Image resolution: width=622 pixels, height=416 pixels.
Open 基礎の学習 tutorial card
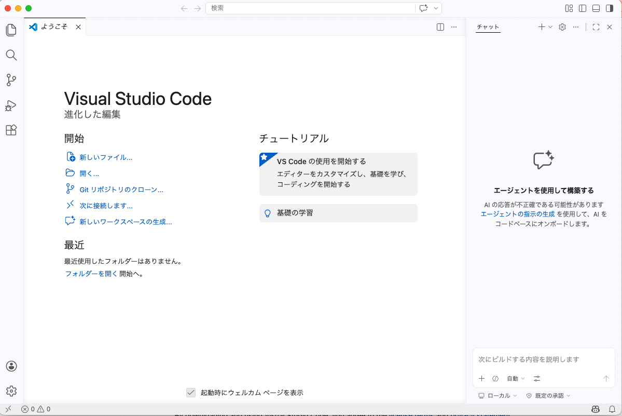(338, 213)
